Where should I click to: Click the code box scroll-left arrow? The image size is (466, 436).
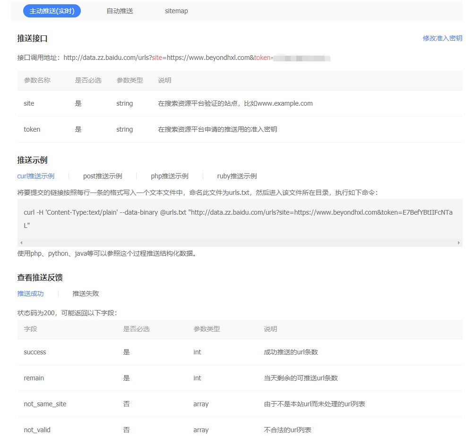point(21,243)
